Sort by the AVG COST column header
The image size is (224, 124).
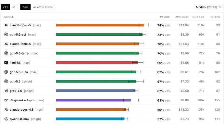click(x=182, y=17)
